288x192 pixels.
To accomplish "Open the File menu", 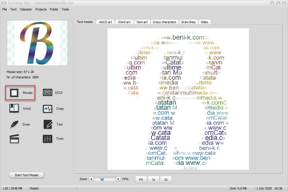I will (5, 9).
